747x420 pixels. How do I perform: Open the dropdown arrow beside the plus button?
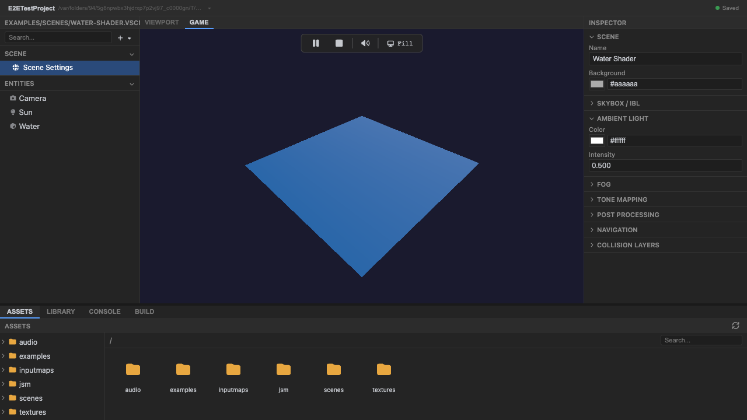(130, 38)
